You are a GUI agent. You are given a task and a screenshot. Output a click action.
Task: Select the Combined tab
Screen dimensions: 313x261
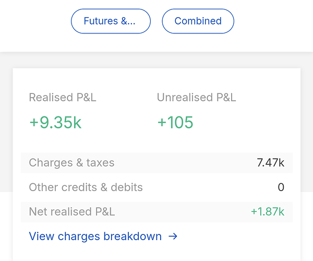click(x=198, y=21)
